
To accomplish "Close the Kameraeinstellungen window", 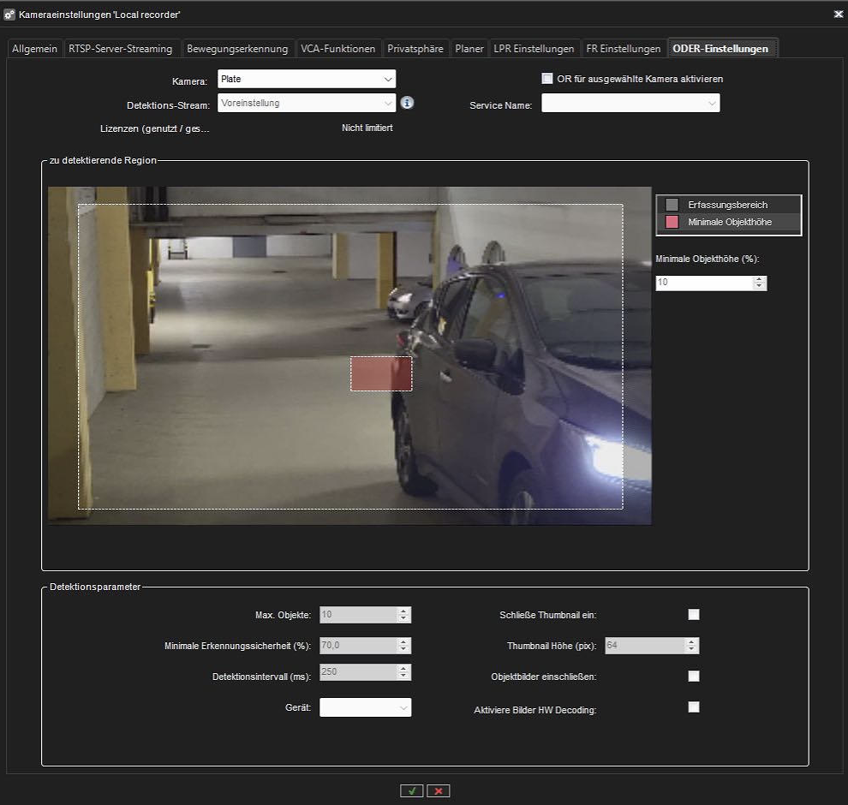I will (838, 15).
